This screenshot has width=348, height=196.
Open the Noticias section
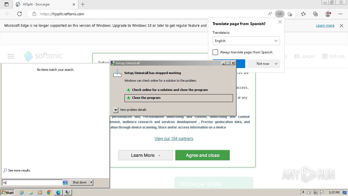pos(334,56)
